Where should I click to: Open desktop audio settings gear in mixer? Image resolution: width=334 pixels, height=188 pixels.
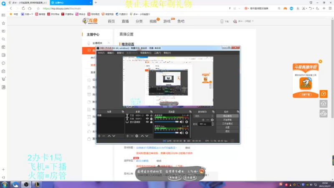[x=187, y=122]
